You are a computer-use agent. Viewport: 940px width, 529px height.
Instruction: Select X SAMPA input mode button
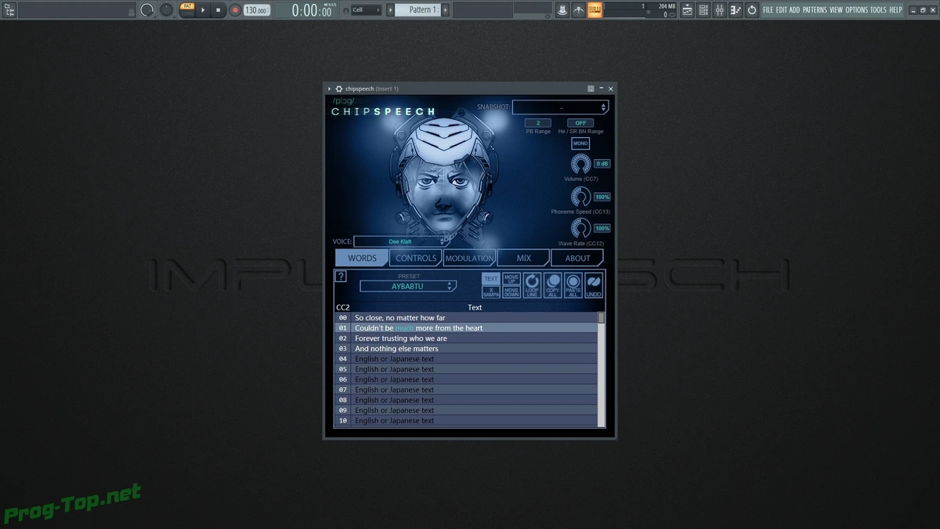tap(491, 292)
